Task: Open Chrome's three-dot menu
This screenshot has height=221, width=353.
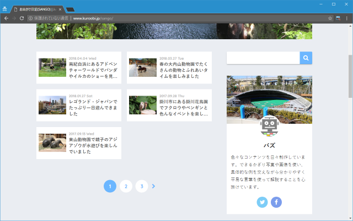Action: [x=346, y=18]
